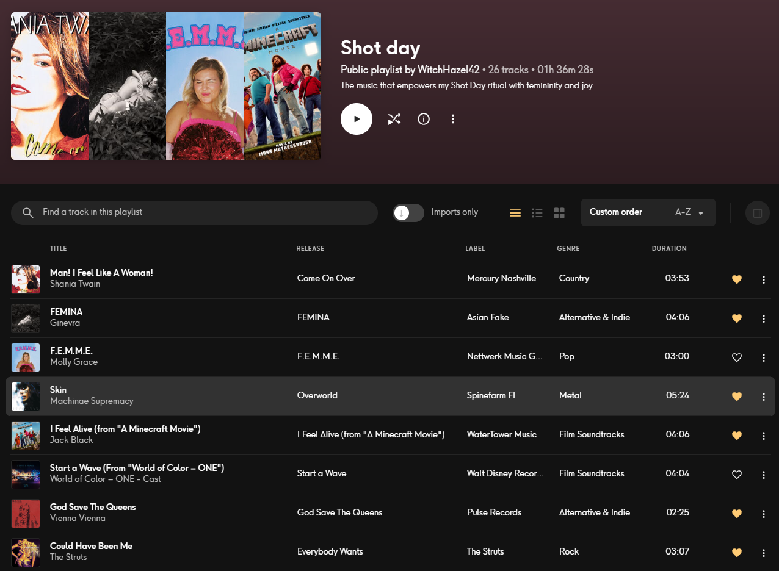Image resolution: width=779 pixels, height=571 pixels.
Task: Open options for I Feel Alive track
Action: point(764,436)
